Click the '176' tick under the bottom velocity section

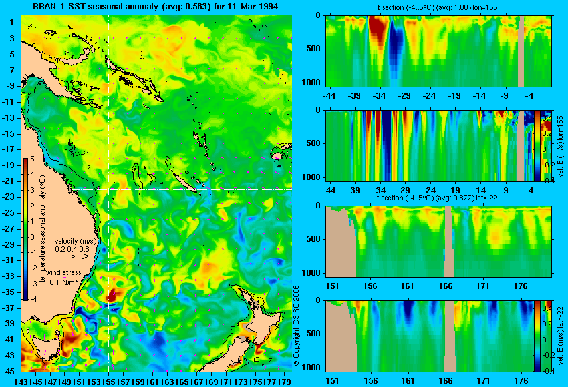point(521,381)
